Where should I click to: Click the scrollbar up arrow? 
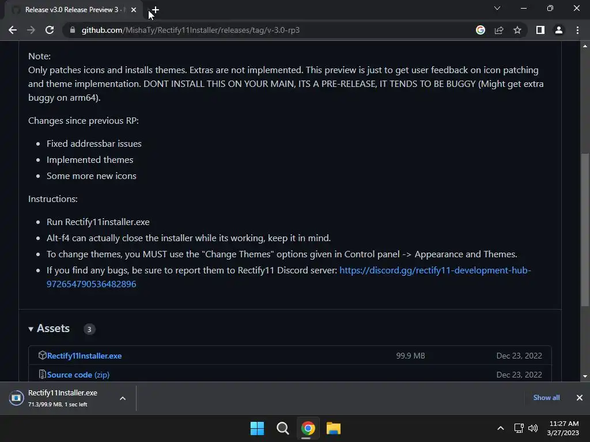point(585,46)
